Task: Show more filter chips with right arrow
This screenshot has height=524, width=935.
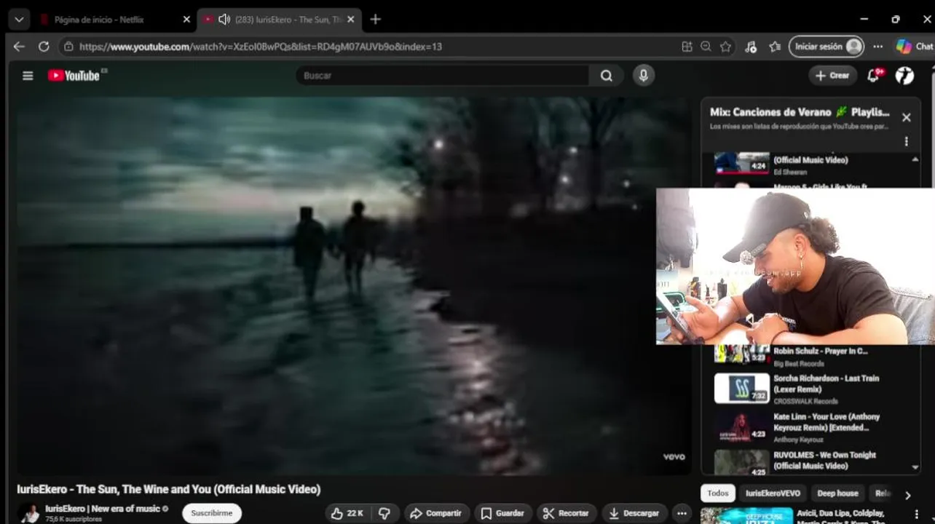Action: 907,495
